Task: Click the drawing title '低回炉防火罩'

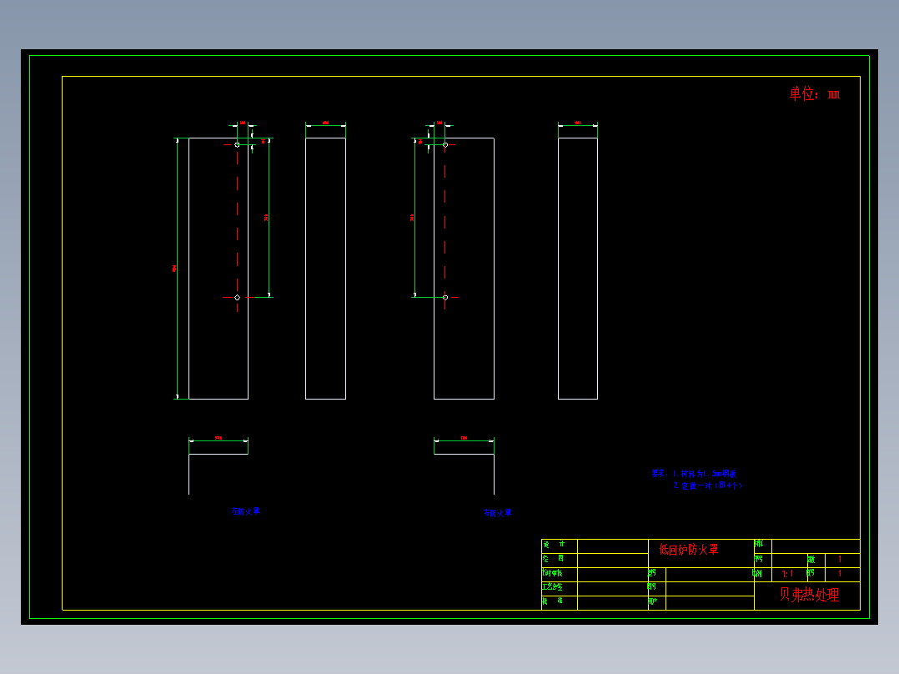Action: click(x=688, y=550)
